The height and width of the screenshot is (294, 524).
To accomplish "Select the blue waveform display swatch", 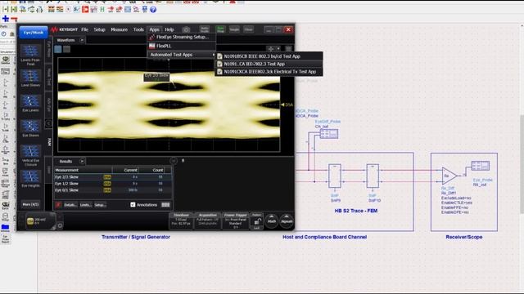I will pos(58,49).
